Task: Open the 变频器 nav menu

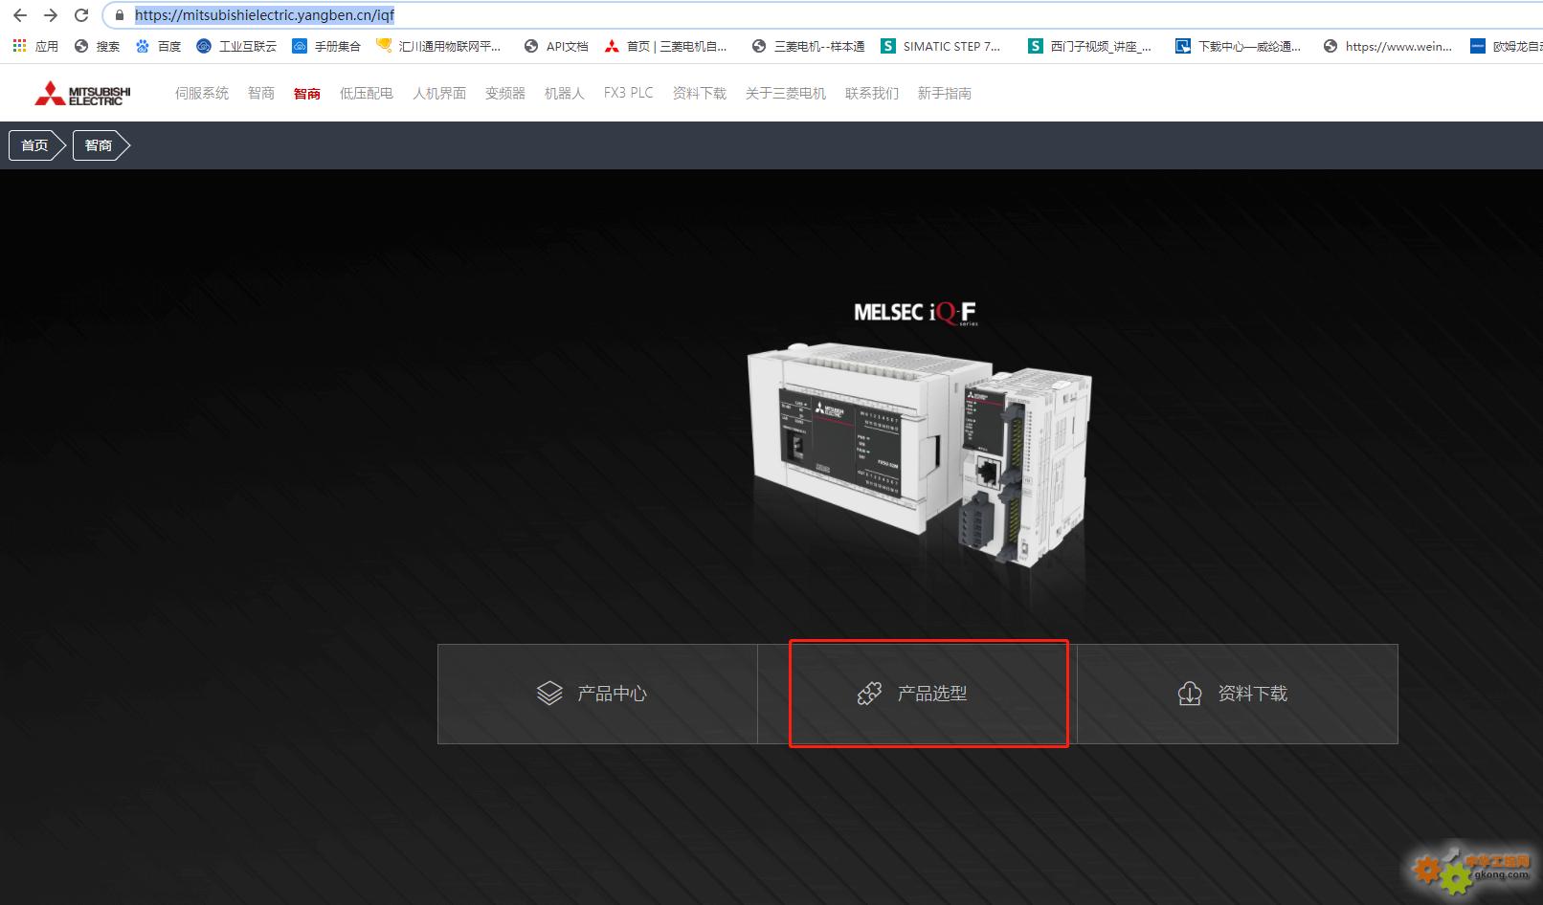Action: tap(505, 93)
